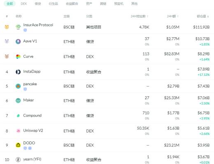Click the Compound logo icon
Screen dimensions: 214x164
[x=18, y=116]
